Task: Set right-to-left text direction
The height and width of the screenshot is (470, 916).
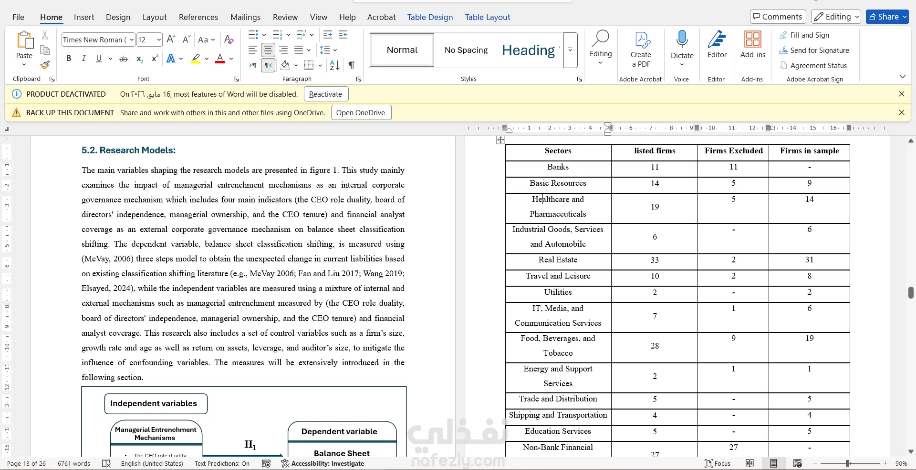Action: [x=268, y=65]
